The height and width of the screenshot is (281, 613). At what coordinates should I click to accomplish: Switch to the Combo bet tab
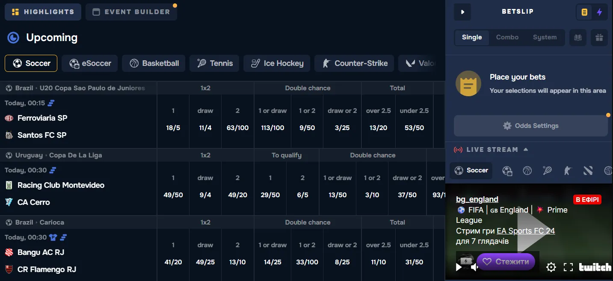point(507,38)
